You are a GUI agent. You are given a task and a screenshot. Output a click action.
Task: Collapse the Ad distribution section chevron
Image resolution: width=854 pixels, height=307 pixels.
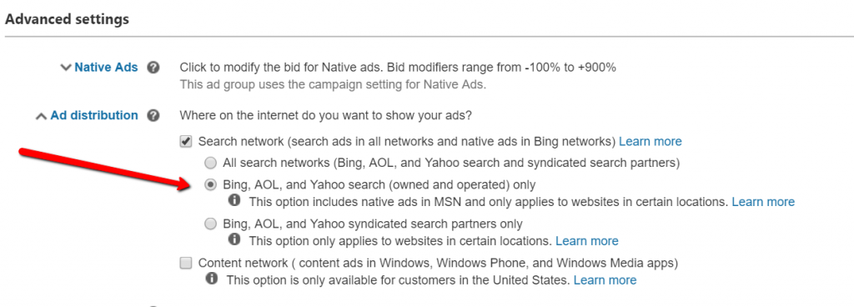41,116
